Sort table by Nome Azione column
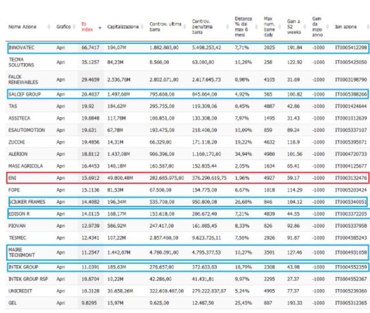This screenshot has width=370, height=313. pyautogui.click(x=49, y=27)
